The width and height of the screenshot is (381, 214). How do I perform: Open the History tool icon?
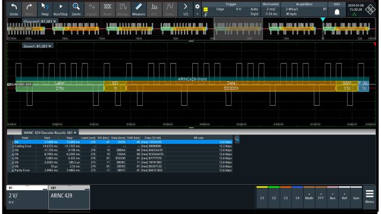tap(123, 10)
